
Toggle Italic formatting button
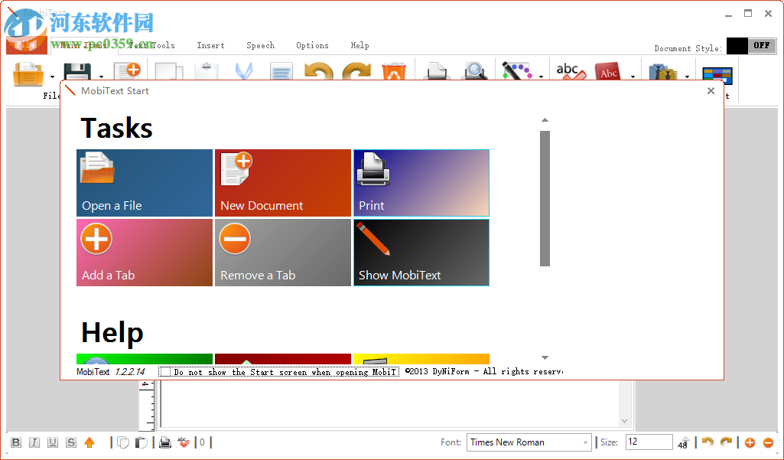tap(34, 442)
